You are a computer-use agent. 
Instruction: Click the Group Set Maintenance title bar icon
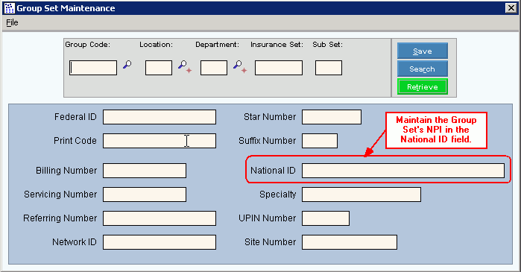(10, 8)
